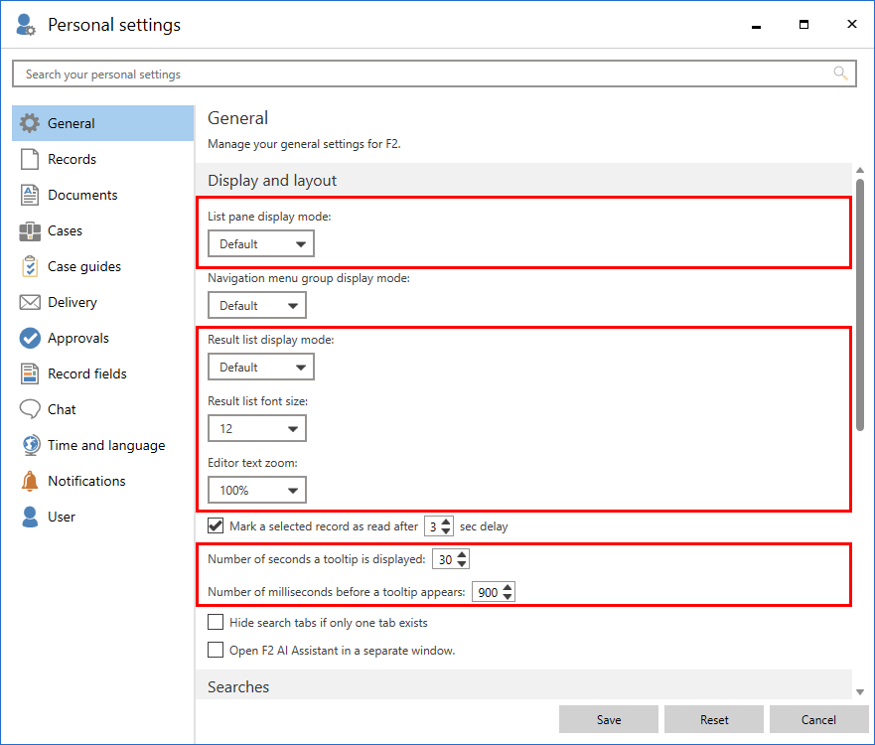
Task: Click the Documents sidebar icon
Action: coord(30,195)
